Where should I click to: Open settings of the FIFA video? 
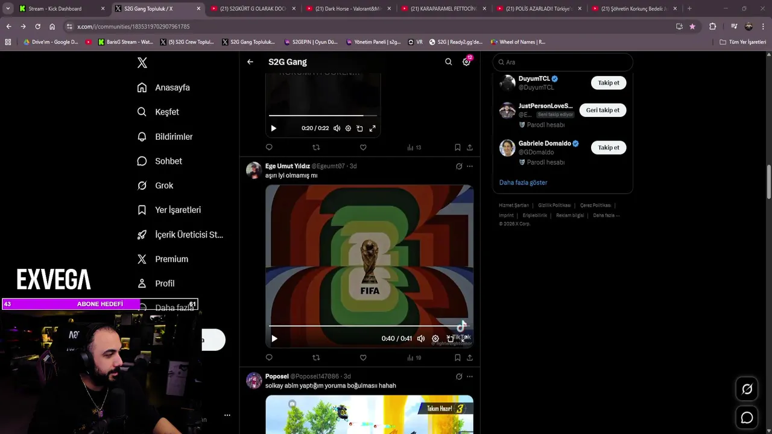coord(435,339)
